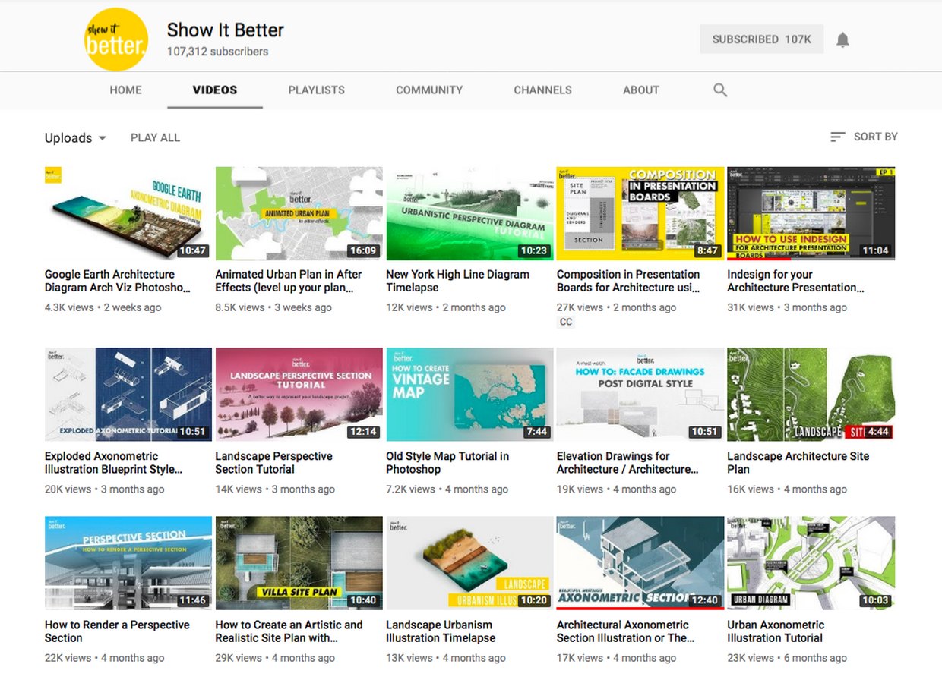Click title How to Create an Artistic Site Plan
942x683 pixels.
289,631
